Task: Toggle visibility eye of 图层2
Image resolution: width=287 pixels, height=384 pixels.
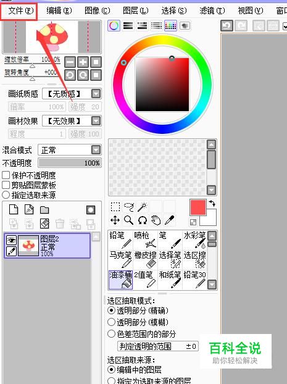Action: tap(11, 240)
